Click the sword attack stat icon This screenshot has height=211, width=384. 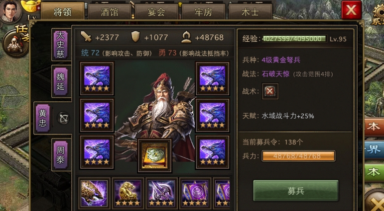[x=86, y=37]
